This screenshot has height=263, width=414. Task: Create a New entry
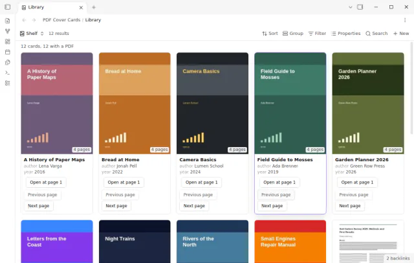[x=401, y=33]
